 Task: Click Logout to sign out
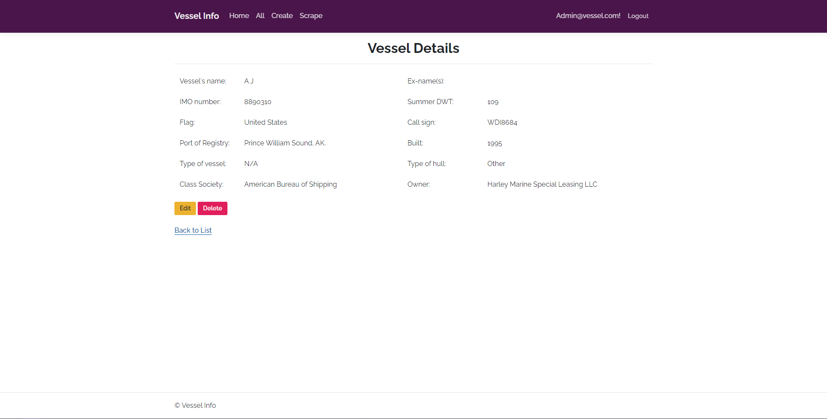coord(638,16)
